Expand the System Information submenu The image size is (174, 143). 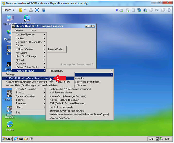[29, 96]
